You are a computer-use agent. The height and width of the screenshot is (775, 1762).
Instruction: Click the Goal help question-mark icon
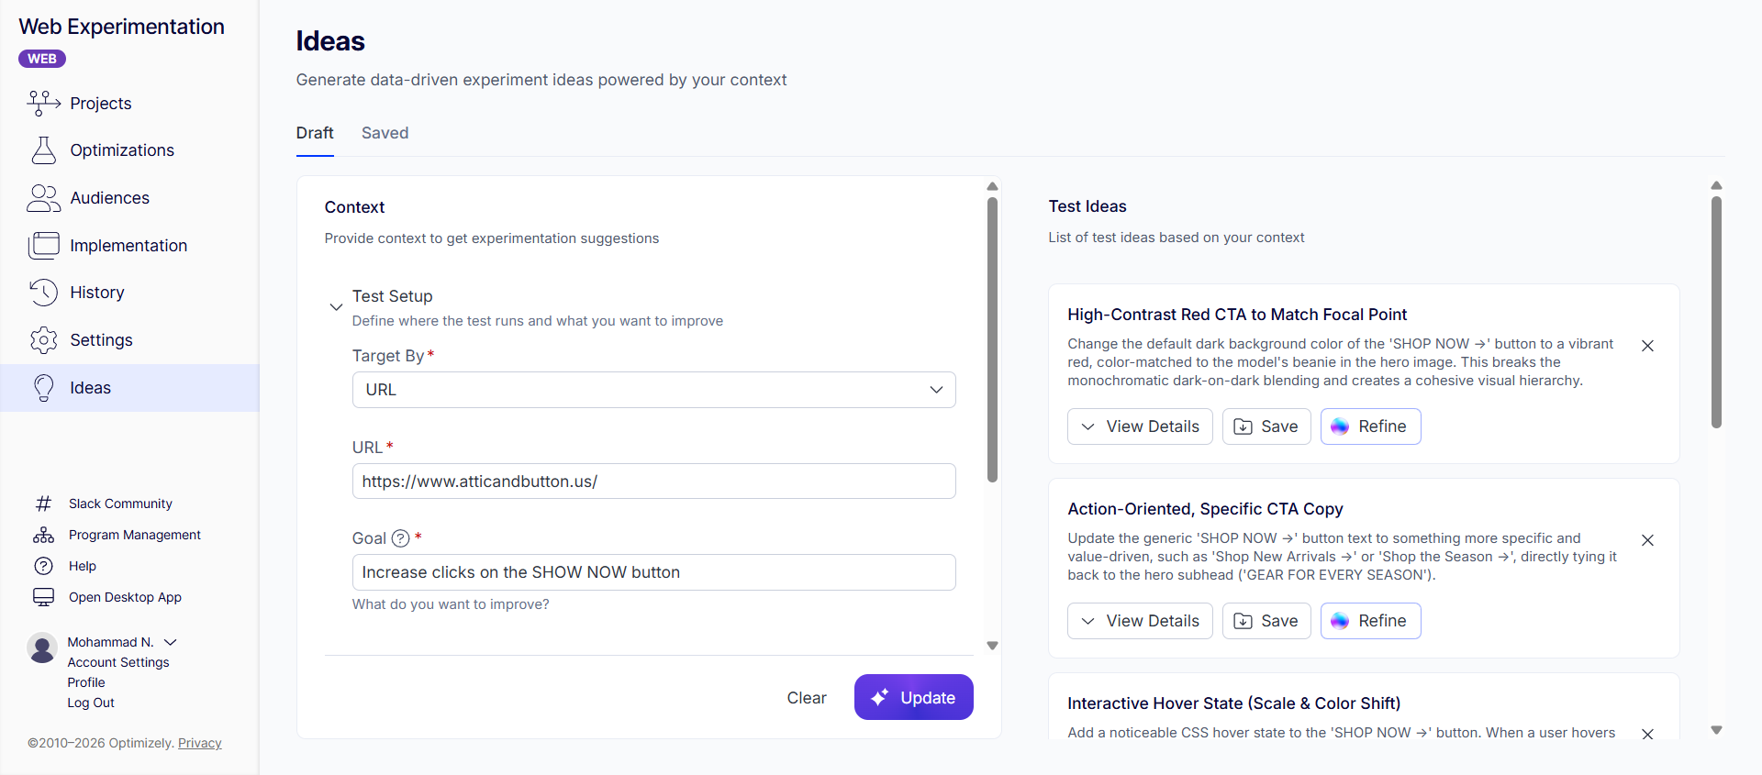(x=400, y=538)
